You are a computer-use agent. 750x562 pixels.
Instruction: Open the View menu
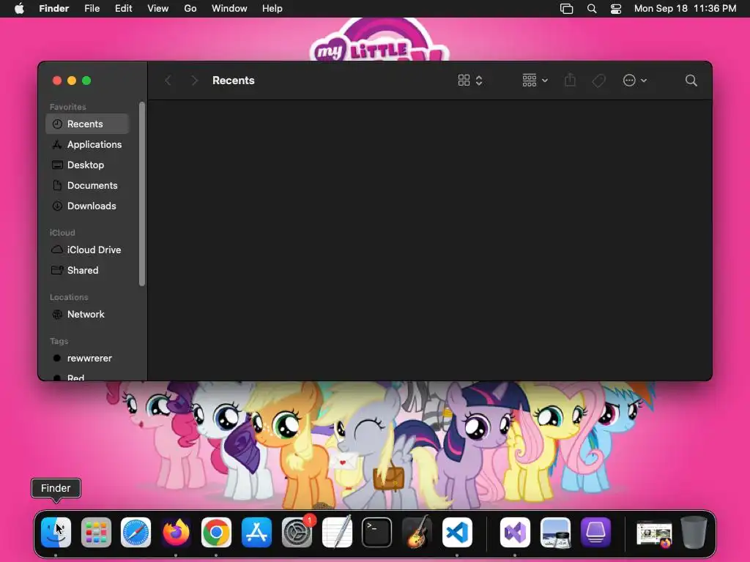[x=158, y=9]
